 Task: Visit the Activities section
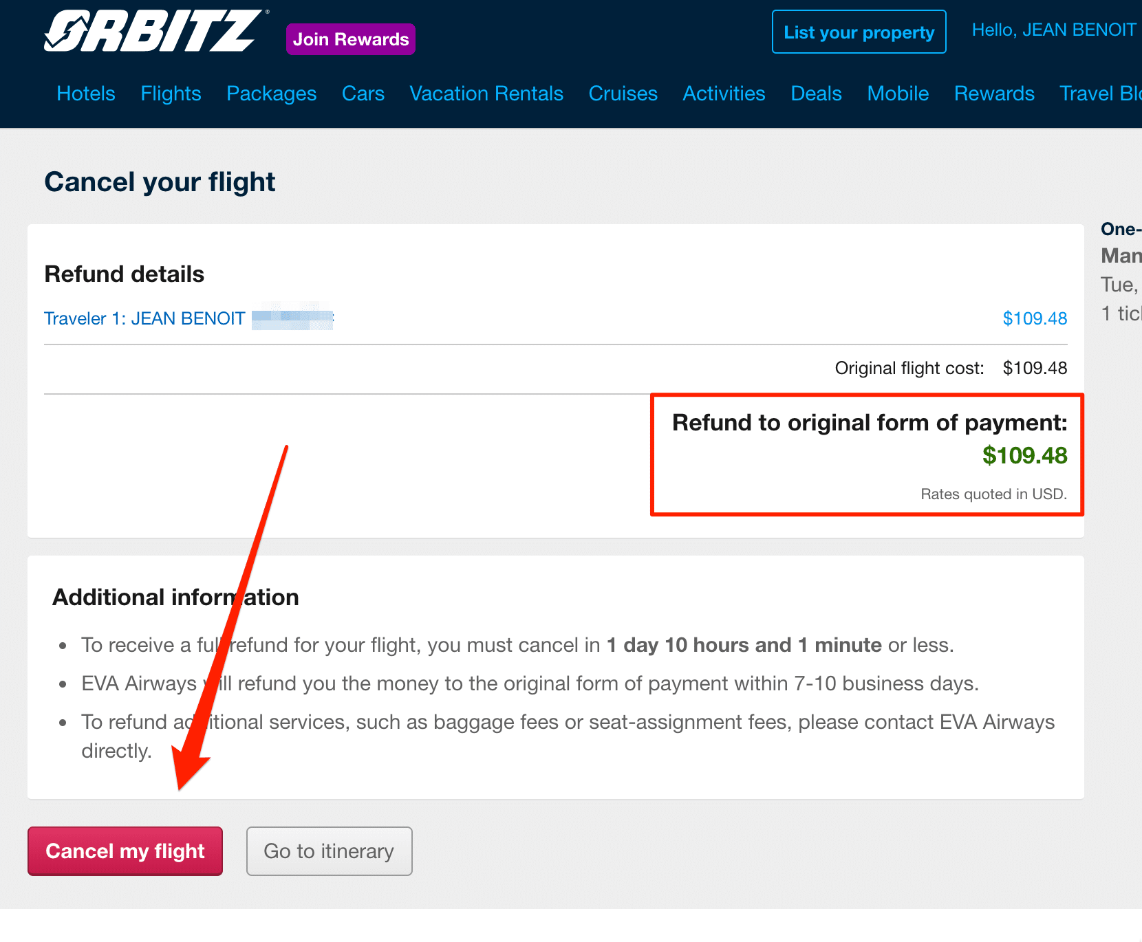tap(724, 94)
